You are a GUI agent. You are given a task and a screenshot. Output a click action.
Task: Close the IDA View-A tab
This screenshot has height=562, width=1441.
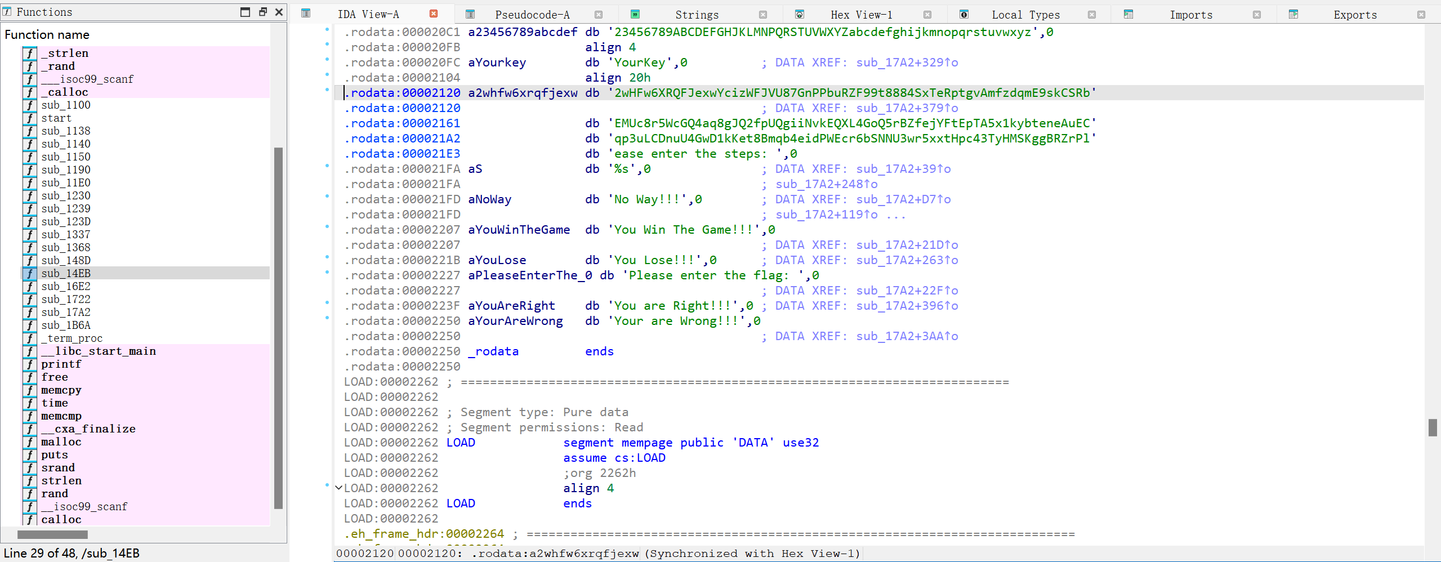click(434, 14)
